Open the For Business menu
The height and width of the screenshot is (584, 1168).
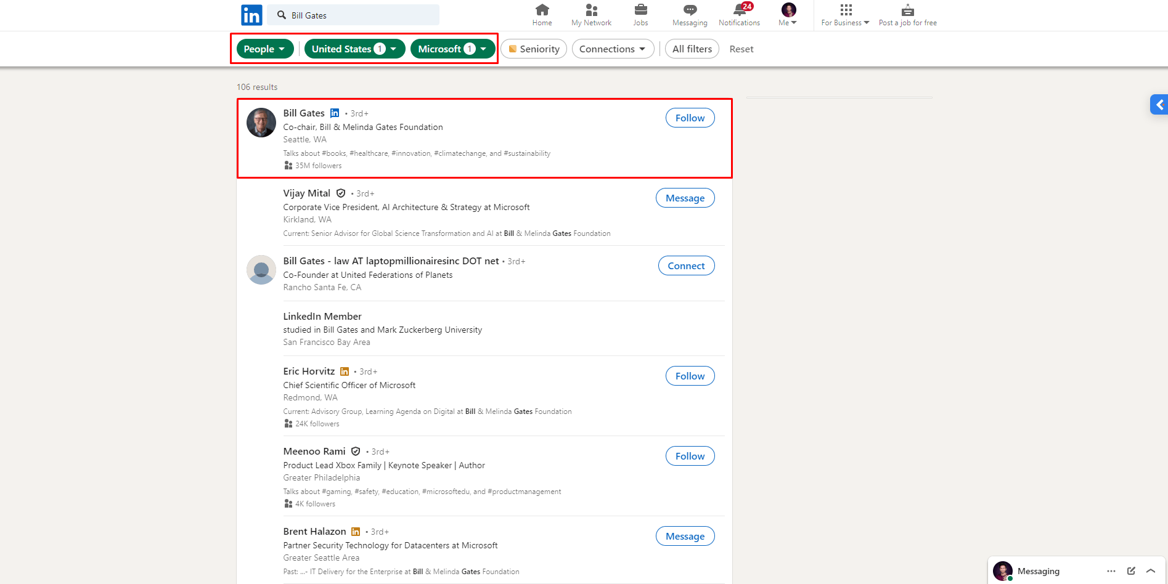coord(844,15)
